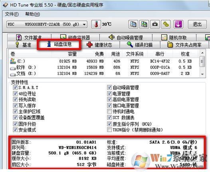The height and width of the screenshot is (172, 210).
Task: Click the volume list scrollbar thumb
Action: [x=202, y=62]
